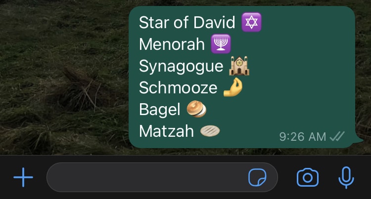Open the camera icon
This screenshot has width=371, height=199.
tap(308, 177)
